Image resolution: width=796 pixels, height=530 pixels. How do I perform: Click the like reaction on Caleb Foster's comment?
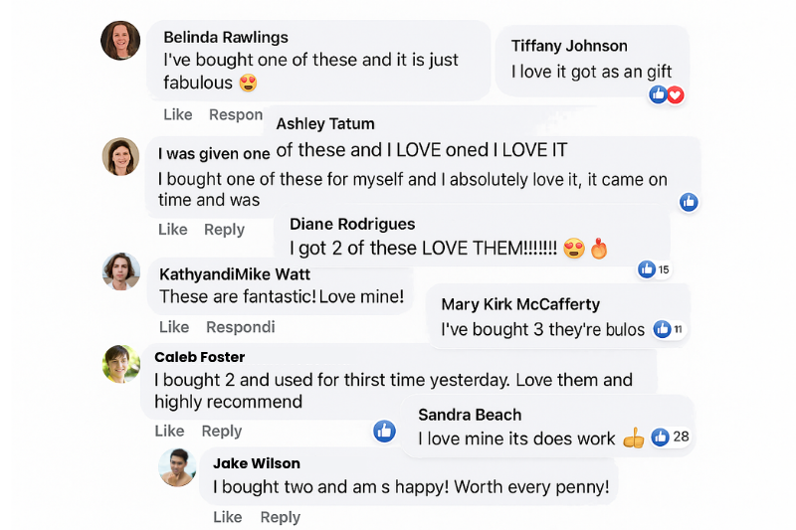pyautogui.click(x=384, y=431)
